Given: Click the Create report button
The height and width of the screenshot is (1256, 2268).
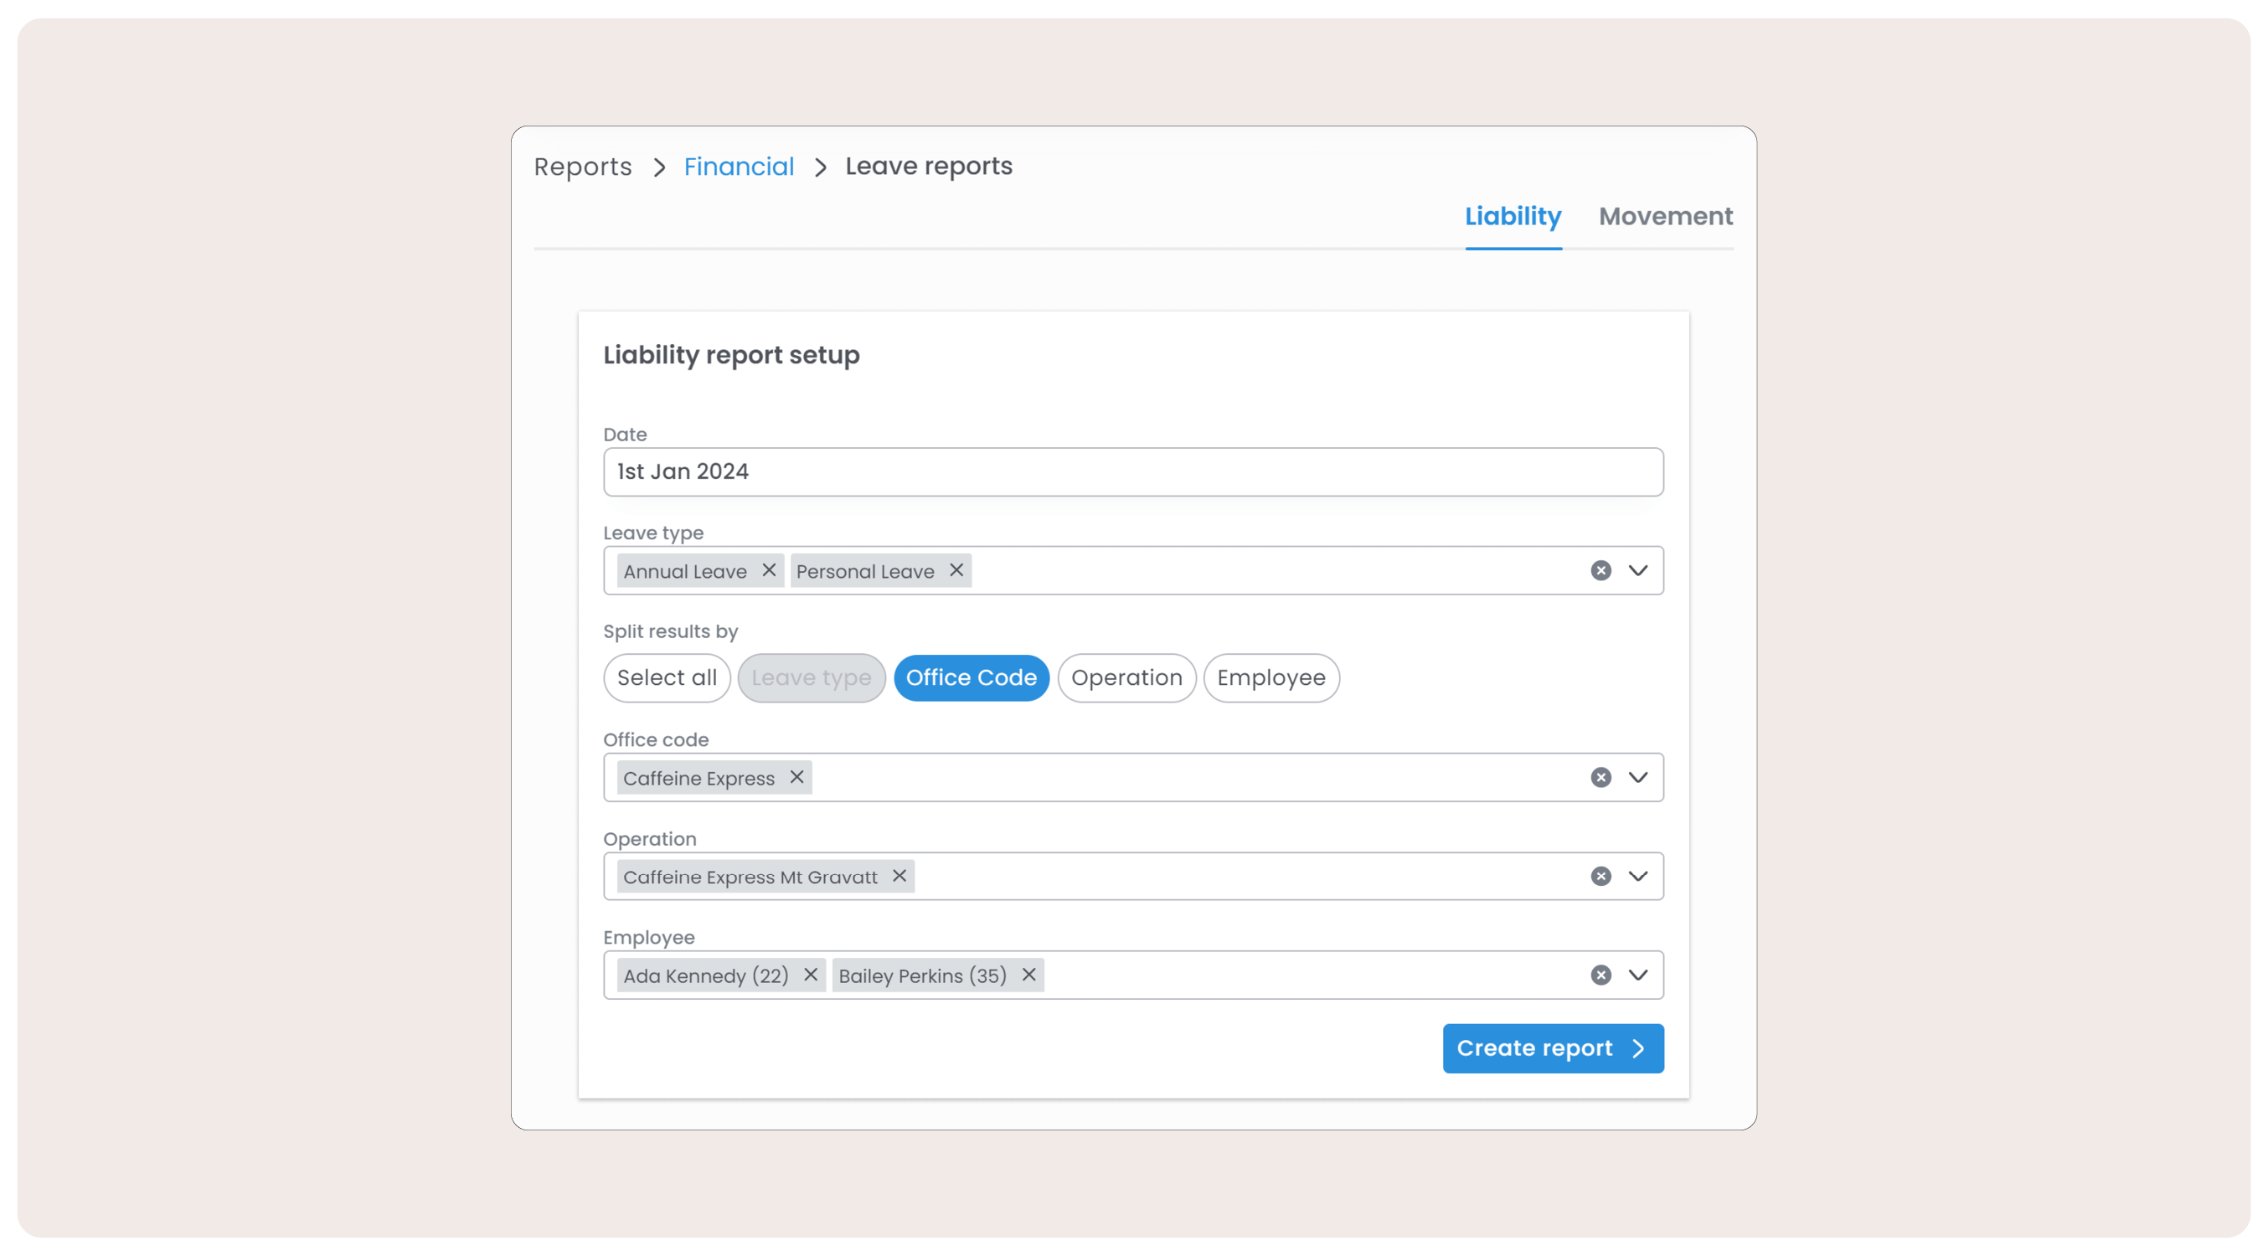Looking at the screenshot, I should (1552, 1048).
